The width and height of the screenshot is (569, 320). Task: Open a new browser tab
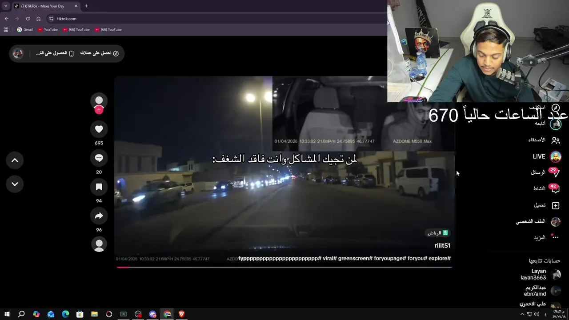tap(86, 6)
